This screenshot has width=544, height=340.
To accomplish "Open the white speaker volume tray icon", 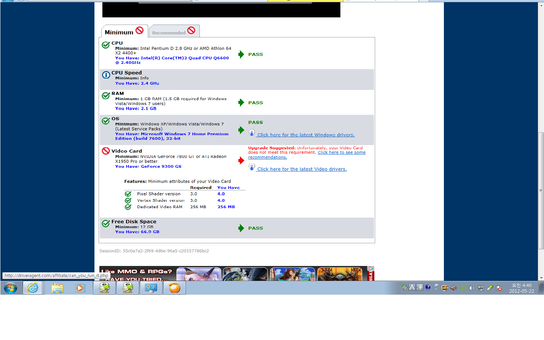I will tap(472, 288).
